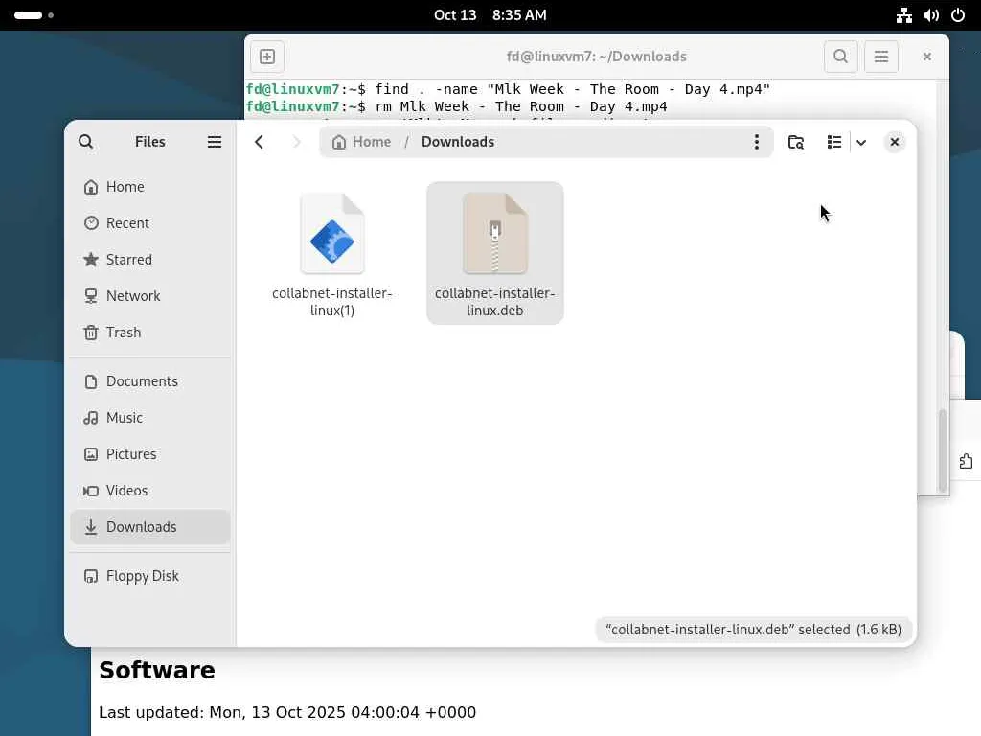Open Documents in the sidebar
Viewport: 981px width, 736px height.
150,381
